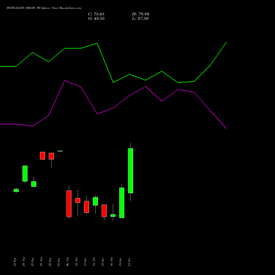
Task: Click the close value C: 75.65
Action: pyautogui.click(x=96, y=14)
